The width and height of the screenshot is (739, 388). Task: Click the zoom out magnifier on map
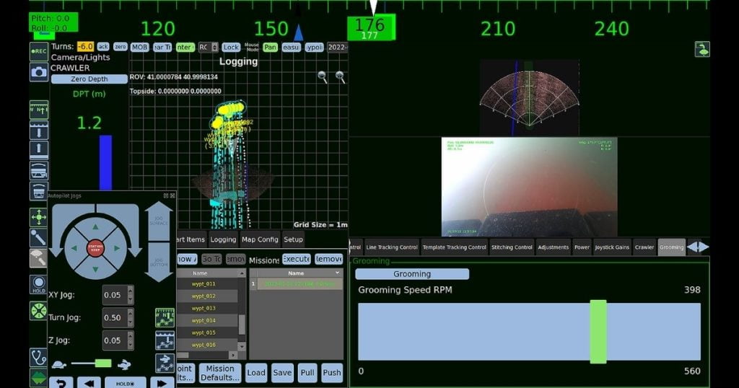click(323, 77)
